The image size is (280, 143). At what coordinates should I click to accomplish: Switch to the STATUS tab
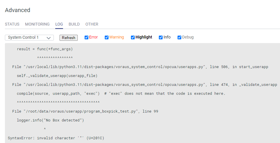pos(12,24)
